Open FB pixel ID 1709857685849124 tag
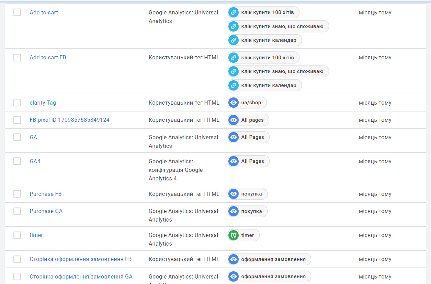 coord(69,120)
